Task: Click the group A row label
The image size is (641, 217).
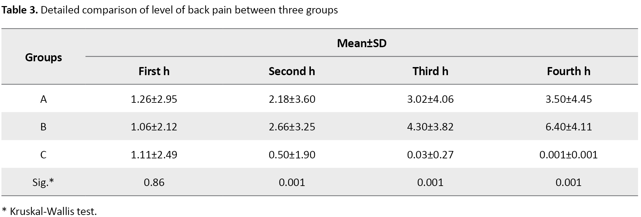Action: click(x=44, y=99)
